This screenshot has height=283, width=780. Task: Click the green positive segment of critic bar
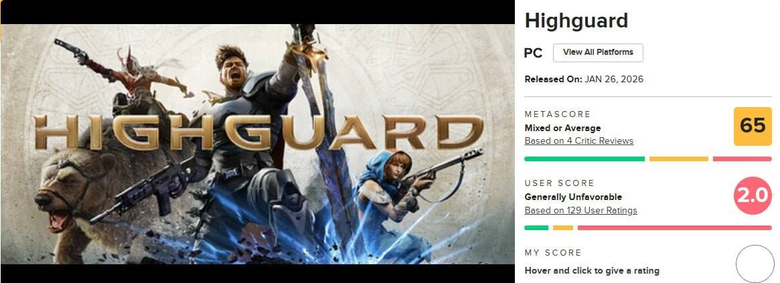pos(584,159)
